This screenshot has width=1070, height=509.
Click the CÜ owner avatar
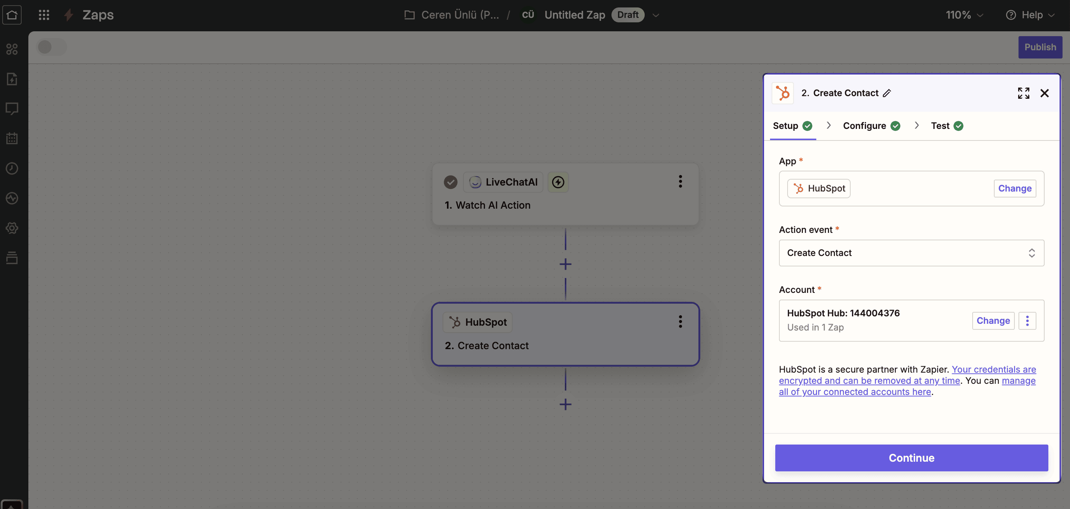(x=528, y=15)
